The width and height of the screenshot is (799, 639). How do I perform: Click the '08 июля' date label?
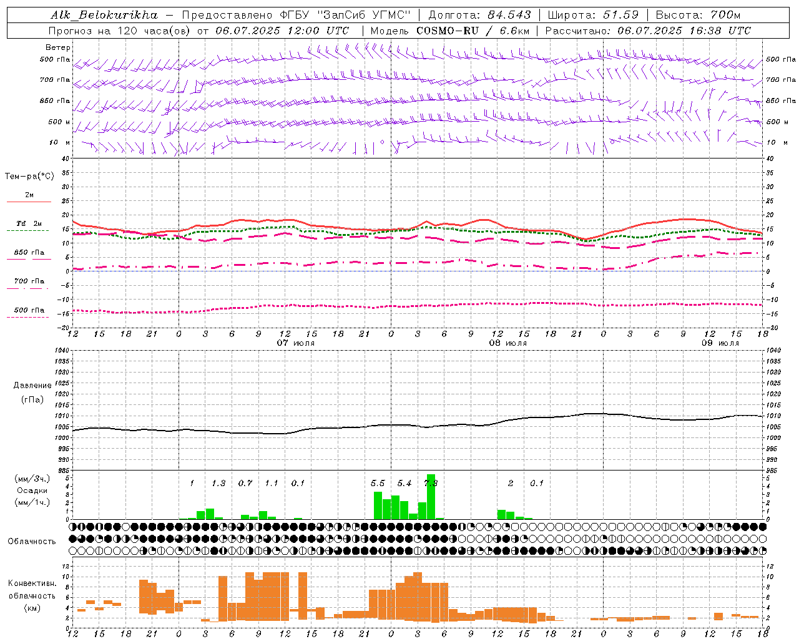pyautogui.click(x=507, y=343)
